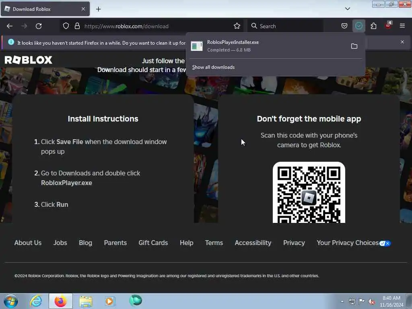412x309 pixels.
Task: Open the About Us footer link
Action: pos(28,243)
